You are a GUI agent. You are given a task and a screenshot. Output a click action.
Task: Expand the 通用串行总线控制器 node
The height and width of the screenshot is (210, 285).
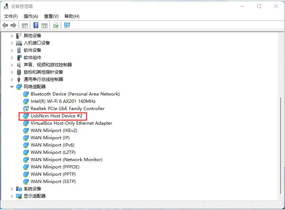[12, 79]
